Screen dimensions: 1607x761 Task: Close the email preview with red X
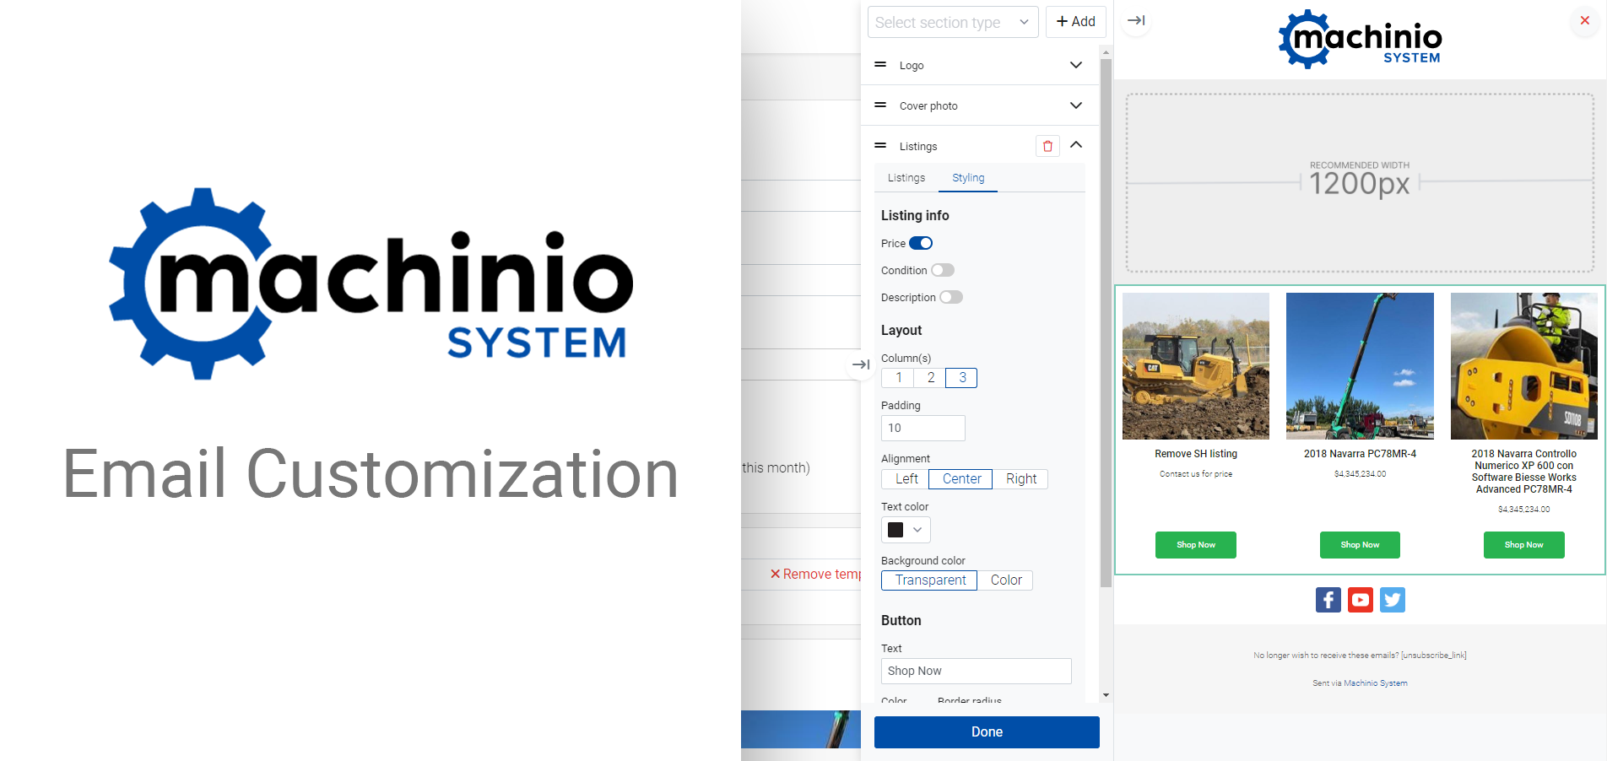(1584, 20)
